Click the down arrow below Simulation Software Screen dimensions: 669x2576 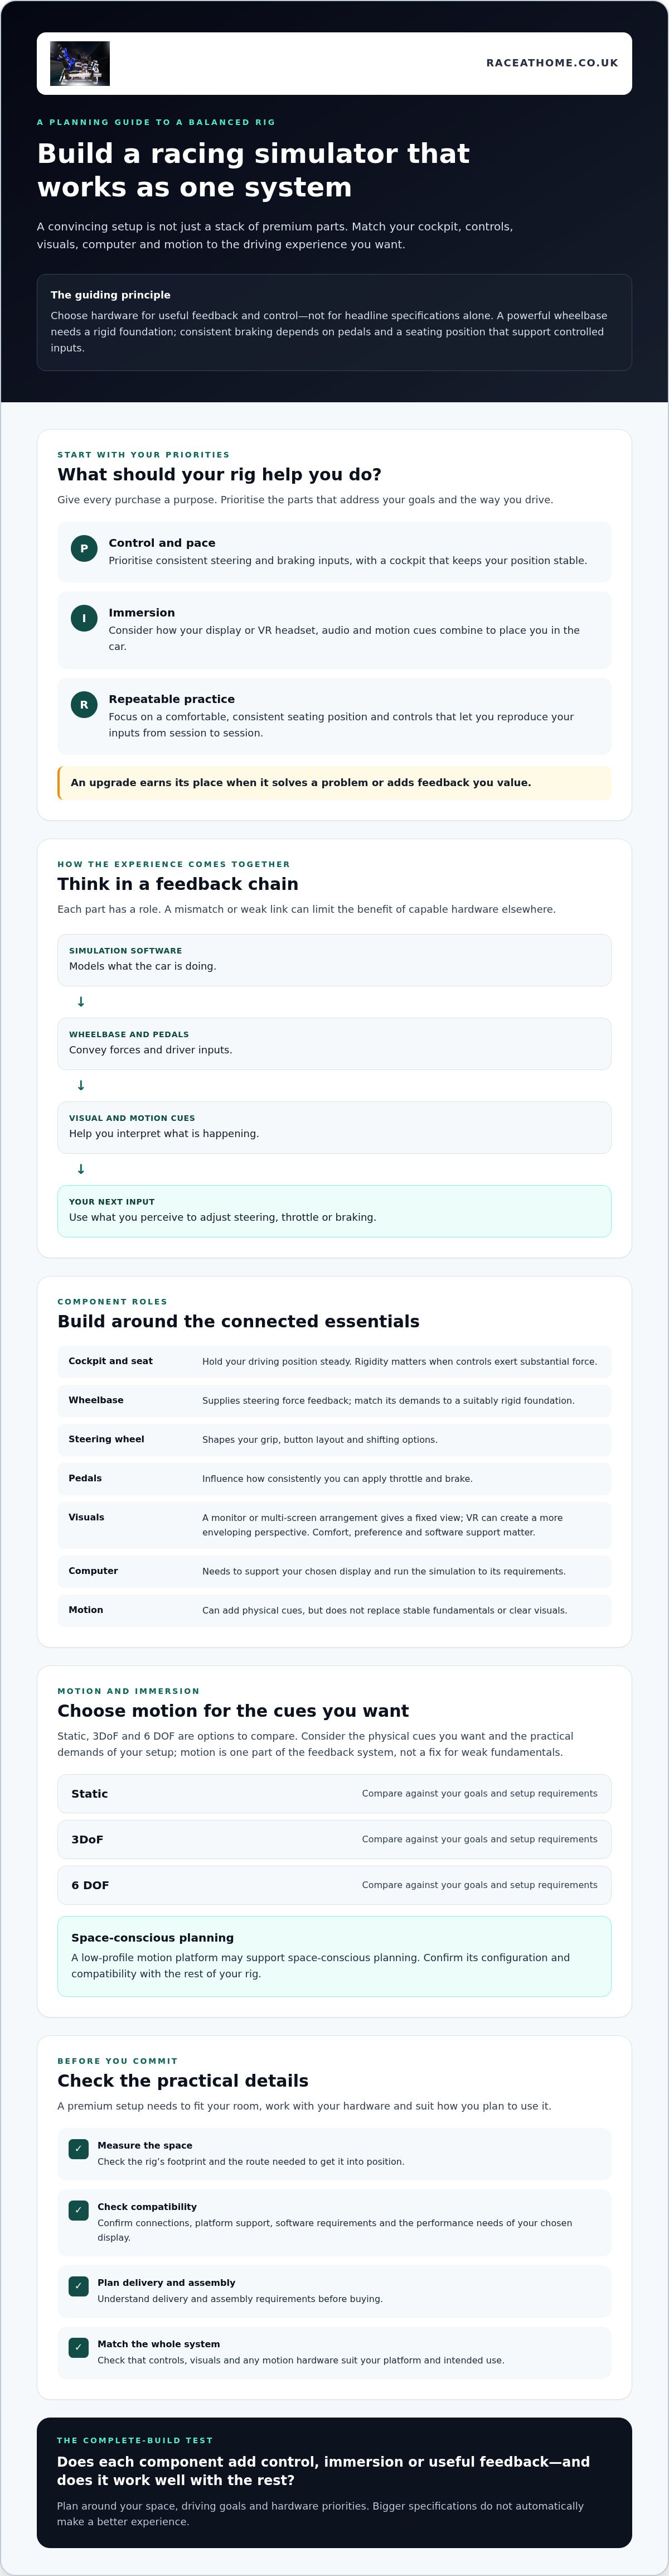pos(81,1001)
